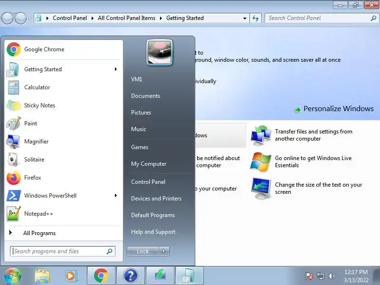Click the volume speaker icon

click(x=332, y=276)
